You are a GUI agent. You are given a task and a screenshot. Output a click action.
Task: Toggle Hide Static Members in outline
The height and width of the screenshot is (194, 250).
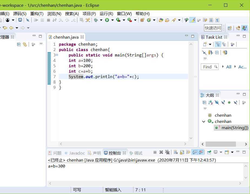click(x=223, y=102)
